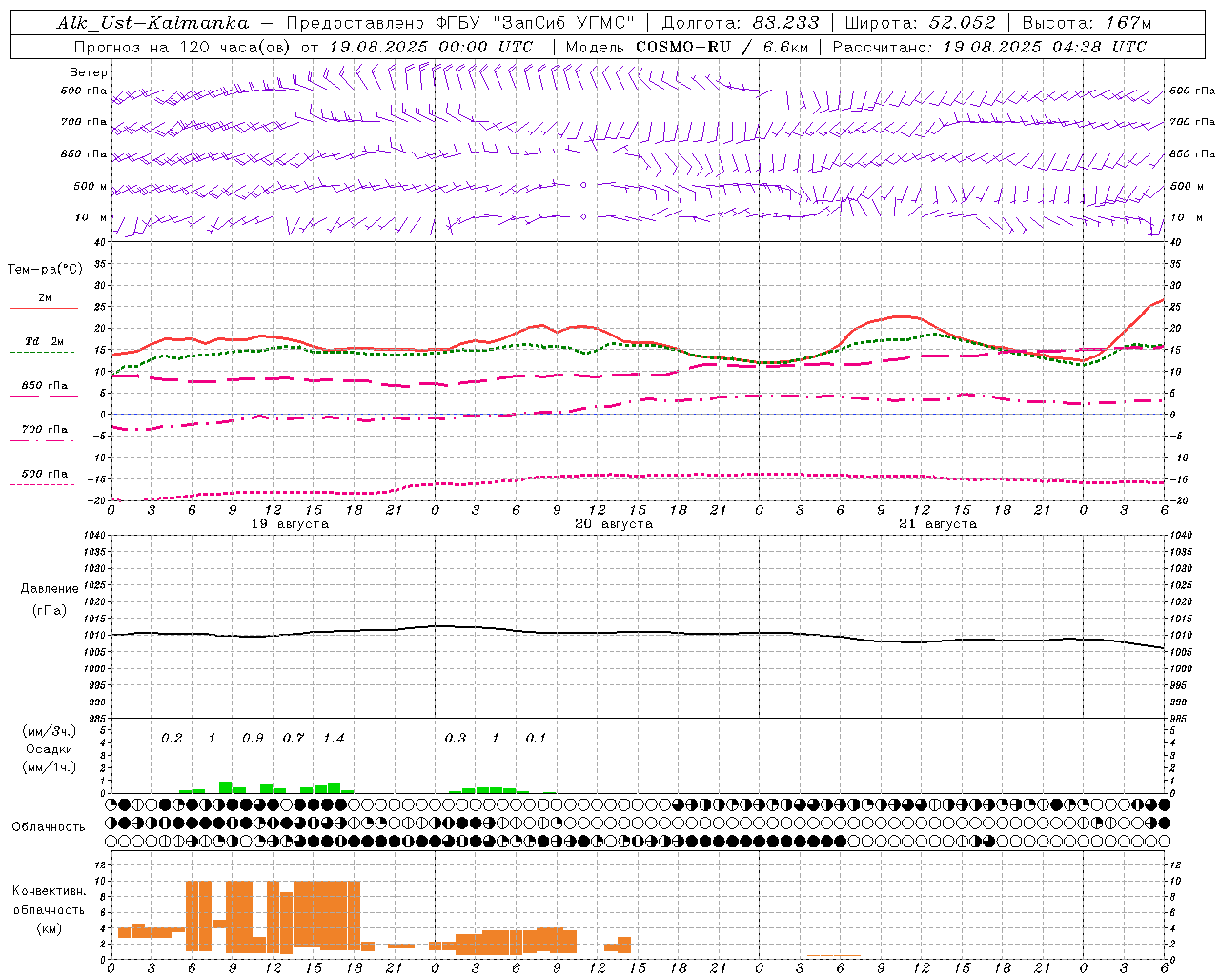1220x976 pixels.
Task: Click the Td 2м dew point legend entry
Action: (x=44, y=341)
